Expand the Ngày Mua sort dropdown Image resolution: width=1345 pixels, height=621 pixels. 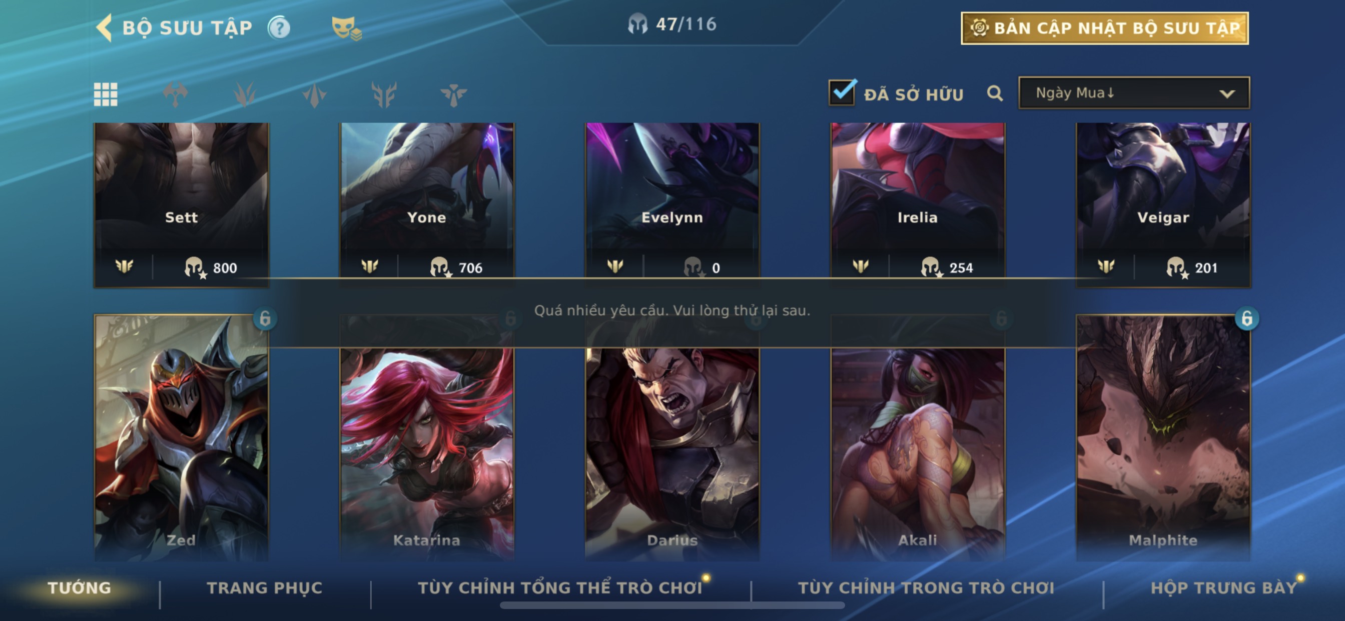(1134, 93)
